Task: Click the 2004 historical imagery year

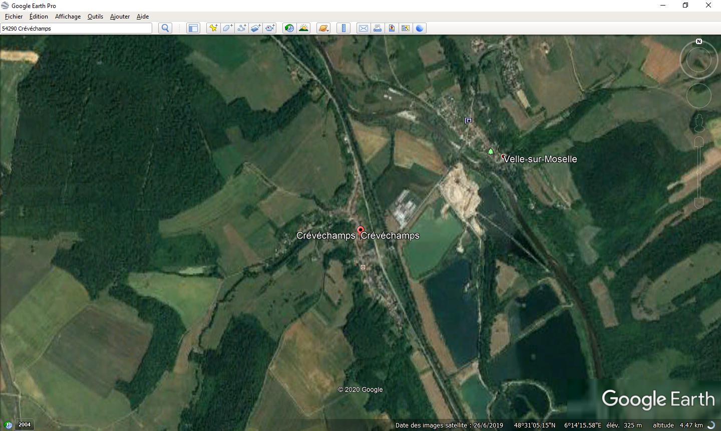Action: coord(25,424)
